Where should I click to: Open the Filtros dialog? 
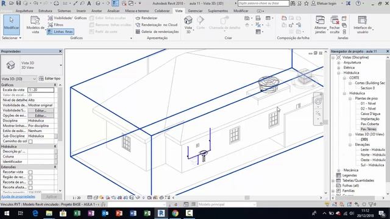55,25
